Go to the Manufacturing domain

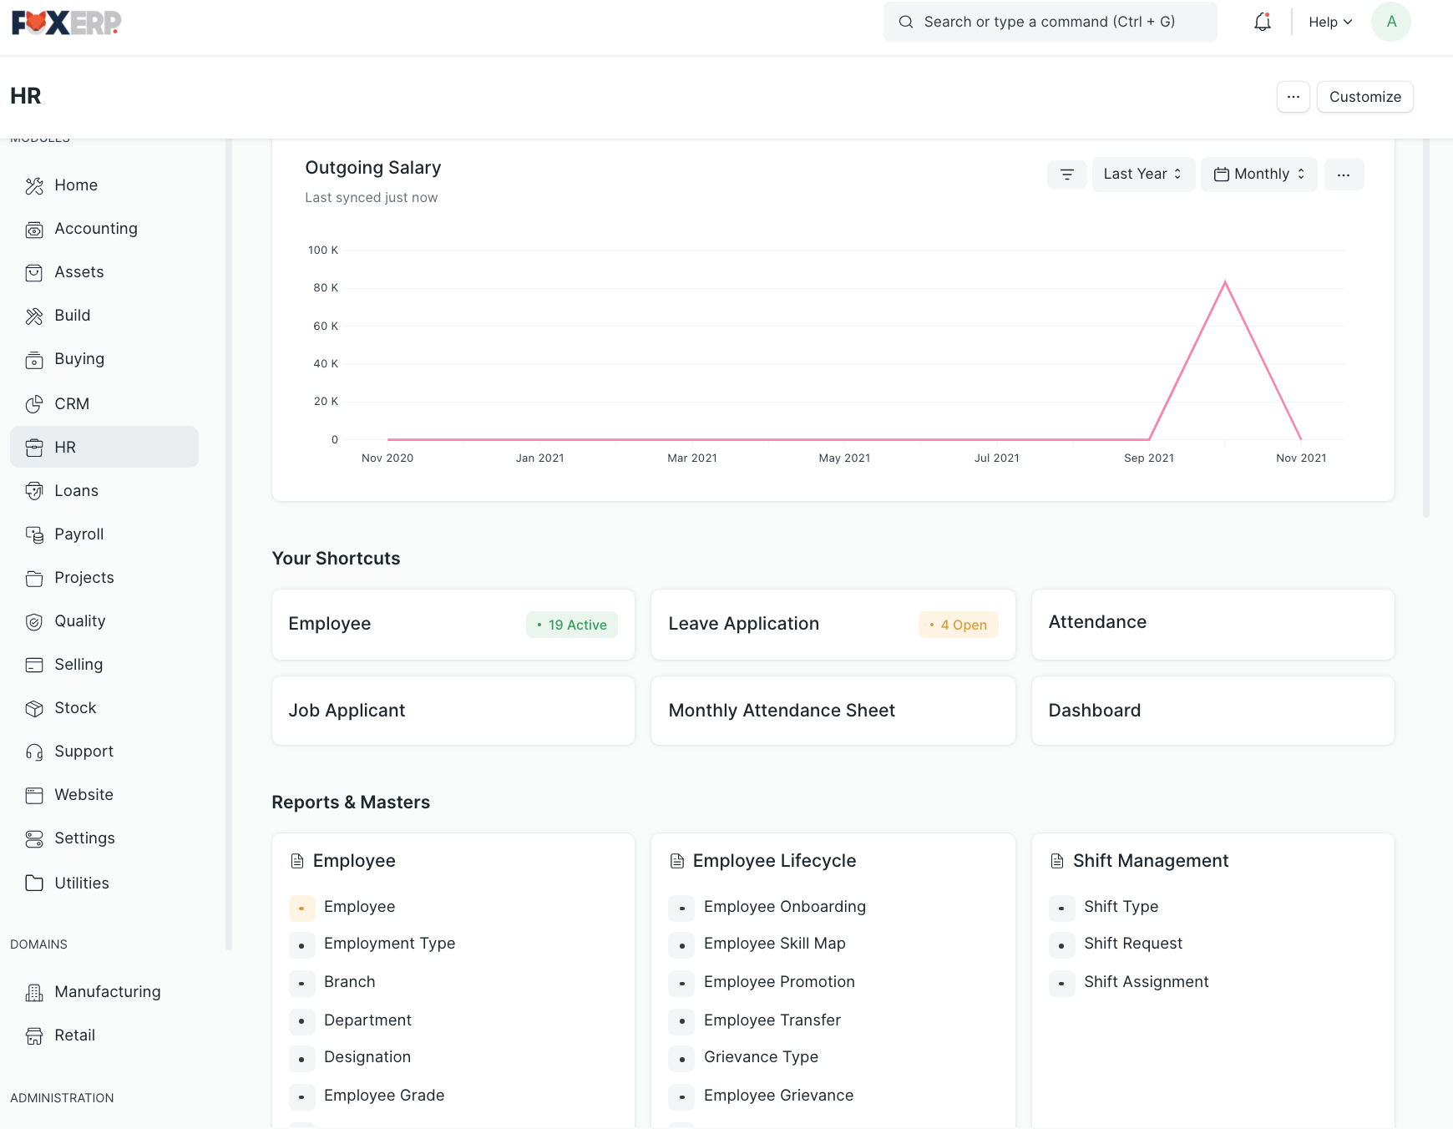(104, 992)
